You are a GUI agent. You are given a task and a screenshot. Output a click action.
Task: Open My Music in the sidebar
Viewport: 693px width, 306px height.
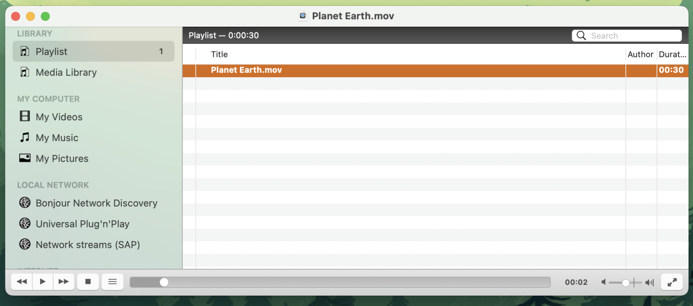coord(57,138)
